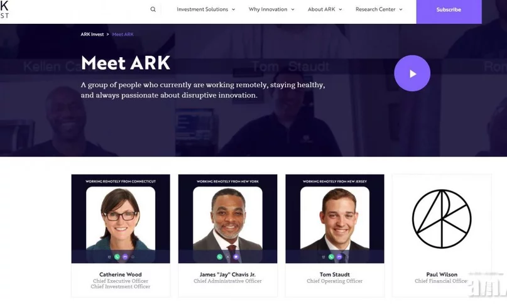
Task: Expand the Investment Solutions dropdown
Action: (x=205, y=9)
